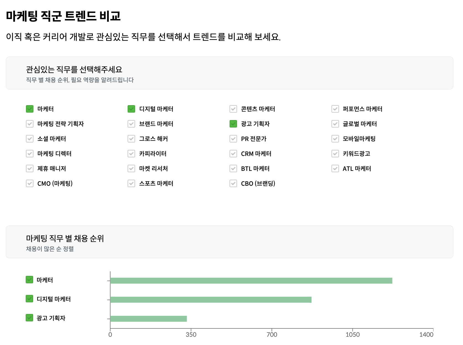Select the 퍼포먼스 마케터 checkbox

click(x=335, y=109)
